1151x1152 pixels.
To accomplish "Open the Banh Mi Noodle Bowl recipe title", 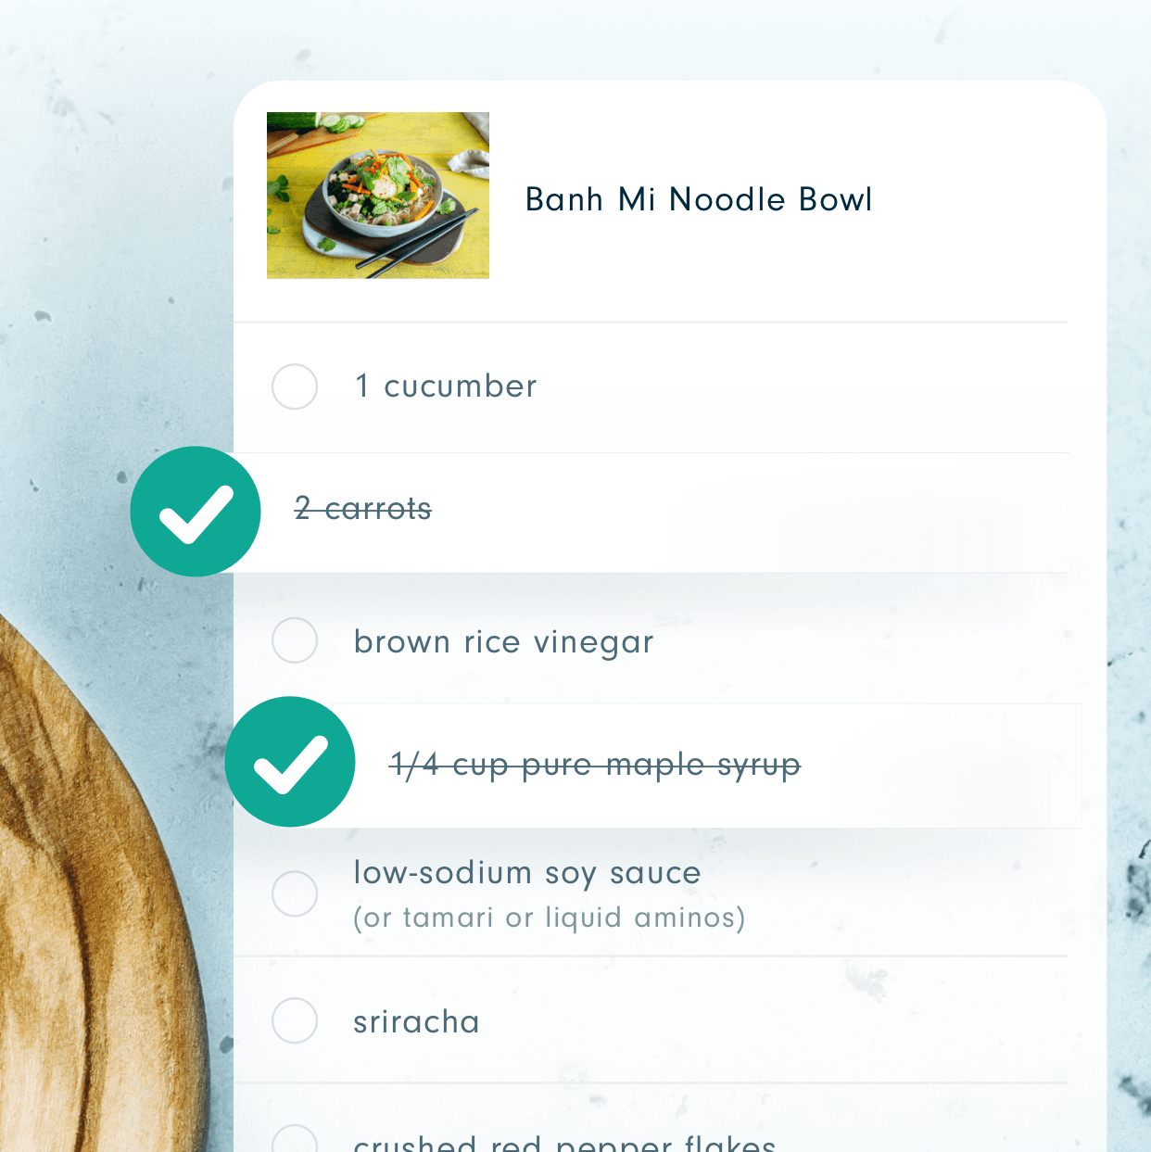I will coord(699,199).
